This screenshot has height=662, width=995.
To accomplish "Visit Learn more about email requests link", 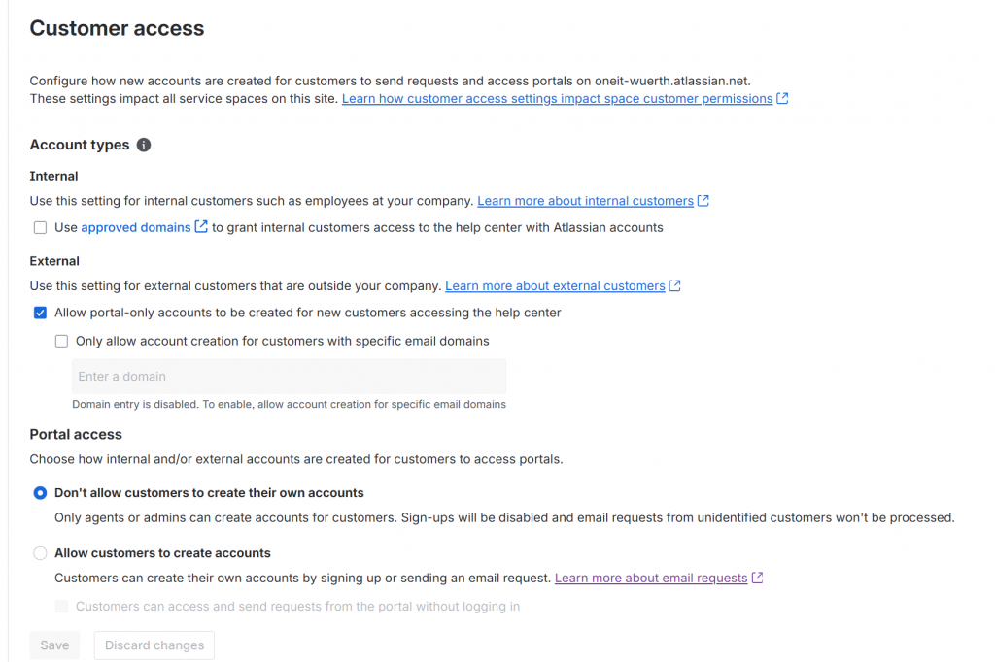I will (x=651, y=578).
